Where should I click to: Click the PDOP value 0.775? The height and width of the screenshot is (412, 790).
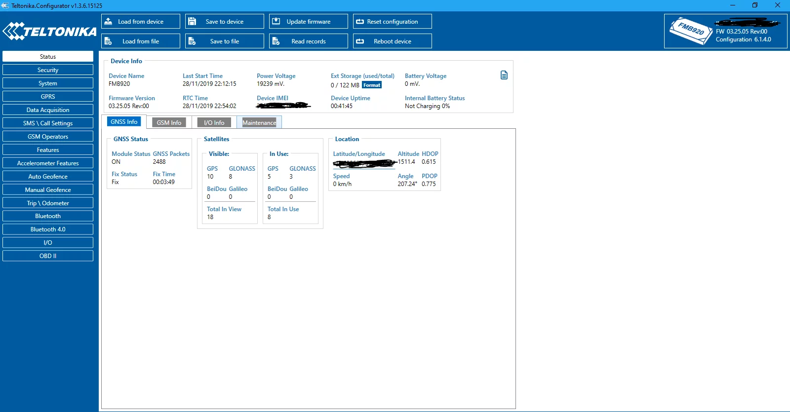pos(429,184)
